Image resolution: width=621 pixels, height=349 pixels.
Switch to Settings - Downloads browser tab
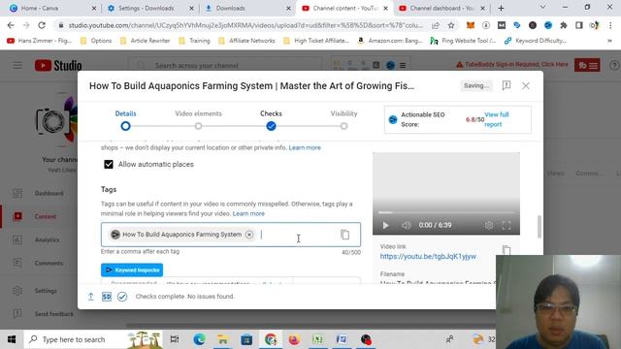tap(150, 8)
